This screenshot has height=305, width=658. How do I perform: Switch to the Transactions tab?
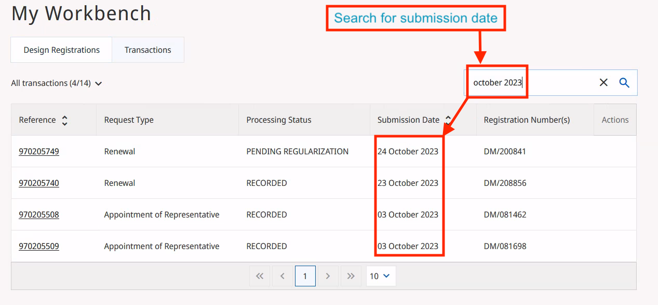pyautogui.click(x=147, y=50)
